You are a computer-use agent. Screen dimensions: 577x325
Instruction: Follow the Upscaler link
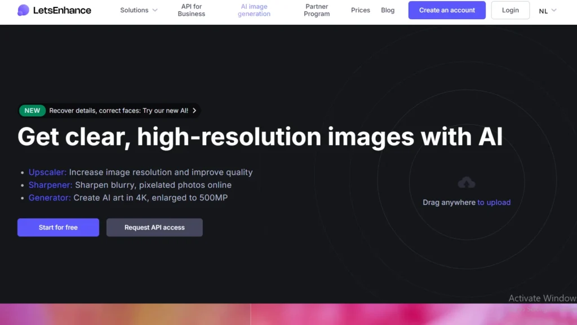tap(47, 172)
